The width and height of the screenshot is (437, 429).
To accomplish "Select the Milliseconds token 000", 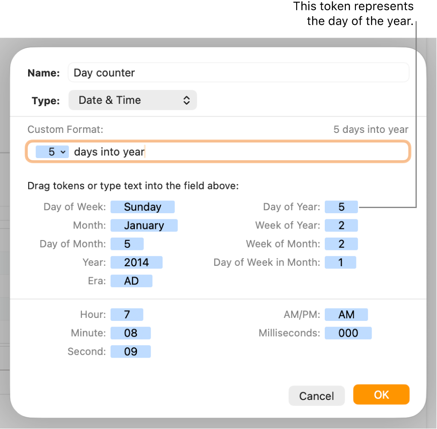I will click(348, 333).
